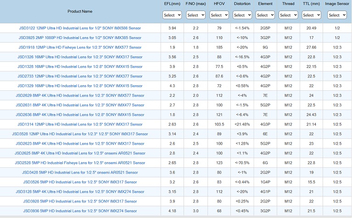The width and height of the screenshot is (352, 218).
Task: Click the TTL value 24.43
Action: pos(311,115)
